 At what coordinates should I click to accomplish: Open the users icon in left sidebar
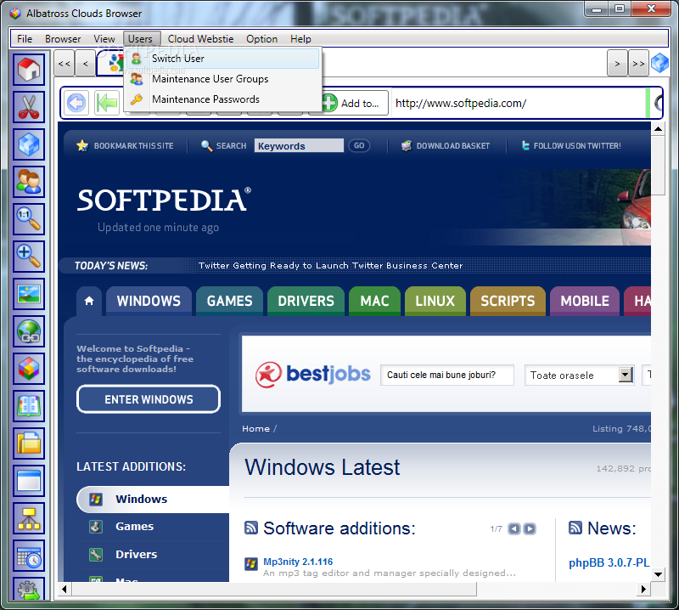pos(29,181)
